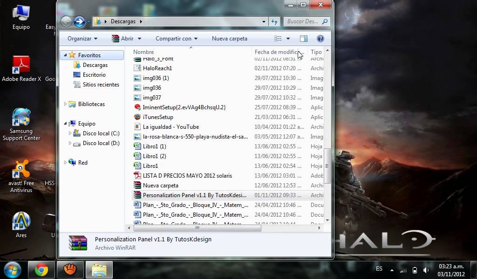Viewport: 477px width, 279px height.
Task: Click the Forward navigation arrow in Explorer
Action: [79, 21]
